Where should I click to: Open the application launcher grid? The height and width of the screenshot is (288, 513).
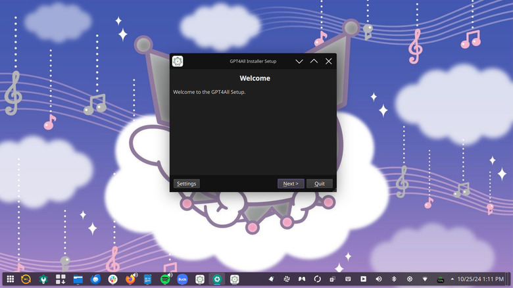coord(10,279)
